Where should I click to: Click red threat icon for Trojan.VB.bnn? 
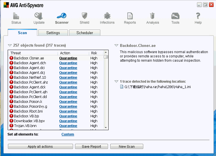(x=11, y=126)
